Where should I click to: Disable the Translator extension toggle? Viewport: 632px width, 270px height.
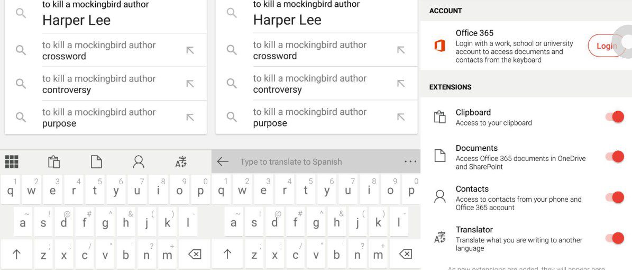pos(615,238)
